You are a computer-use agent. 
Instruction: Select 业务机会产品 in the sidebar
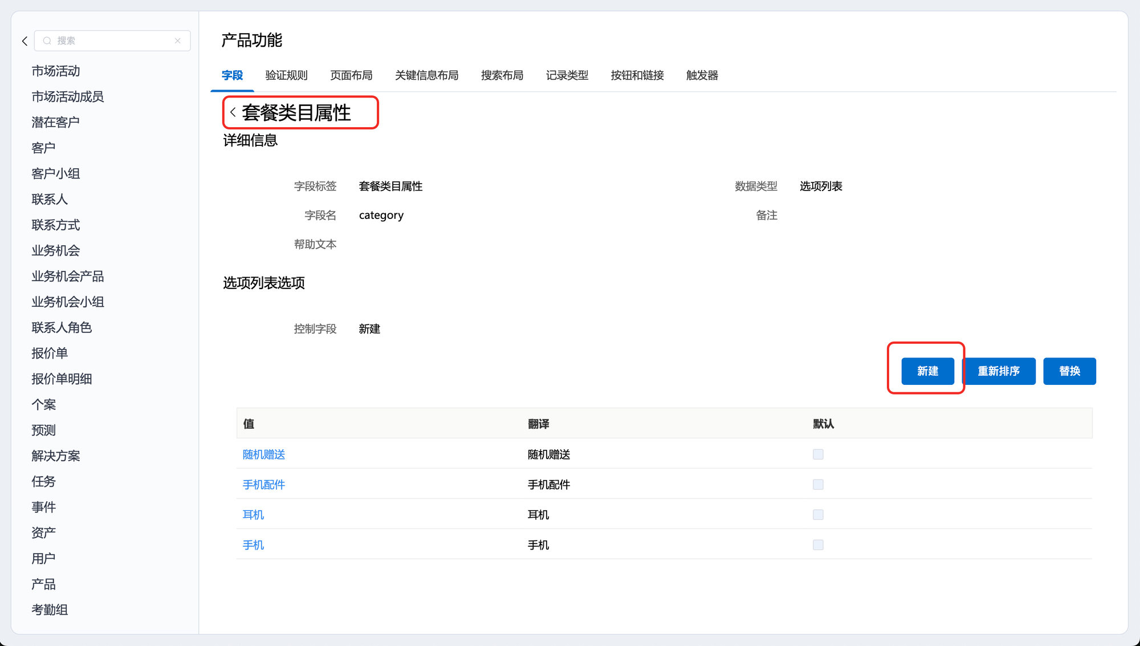click(68, 277)
